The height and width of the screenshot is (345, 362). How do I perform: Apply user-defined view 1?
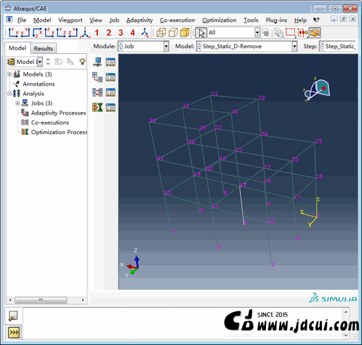click(97, 32)
